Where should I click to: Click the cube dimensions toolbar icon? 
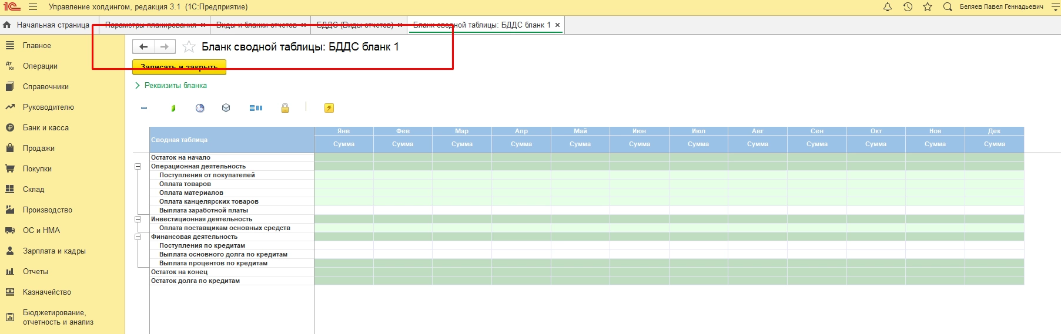pyautogui.click(x=226, y=108)
